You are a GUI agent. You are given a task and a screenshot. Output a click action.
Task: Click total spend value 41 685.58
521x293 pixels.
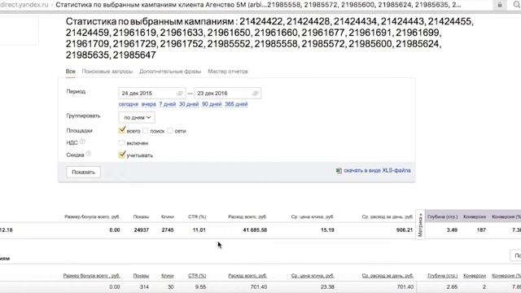pos(255,230)
